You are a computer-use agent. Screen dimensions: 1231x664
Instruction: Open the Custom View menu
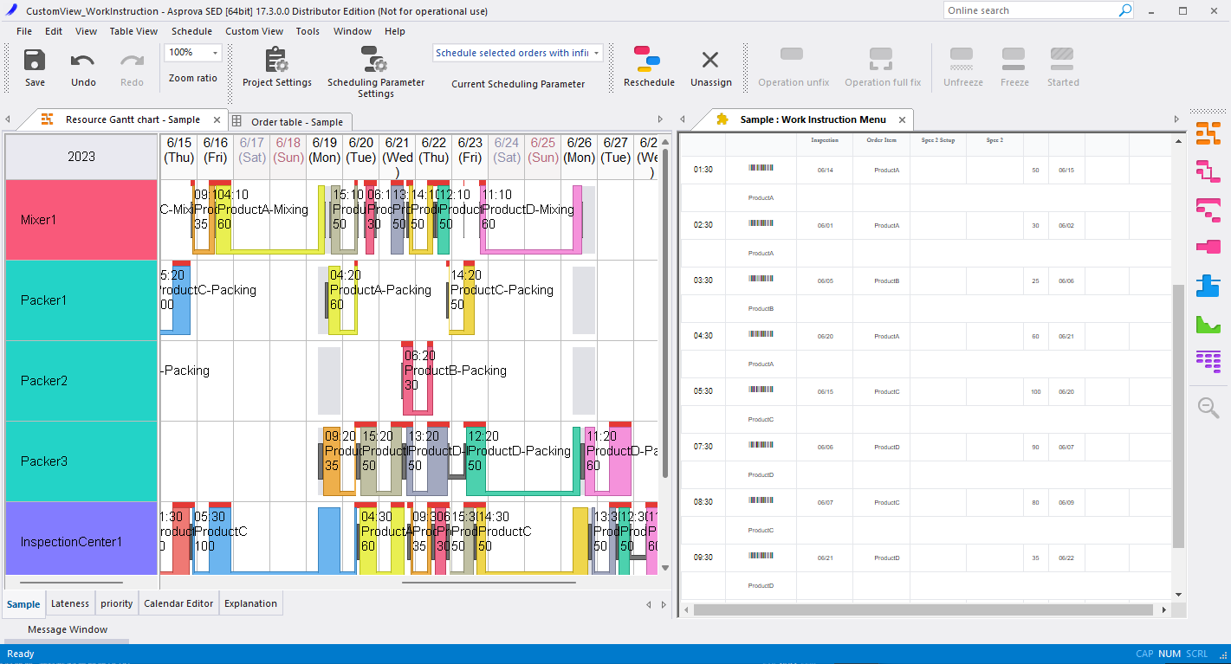[x=254, y=31]
